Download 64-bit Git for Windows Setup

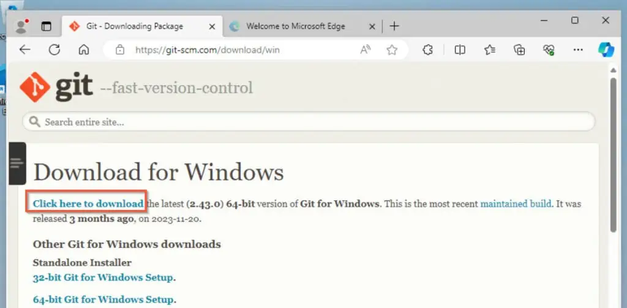tap(103, 299)
